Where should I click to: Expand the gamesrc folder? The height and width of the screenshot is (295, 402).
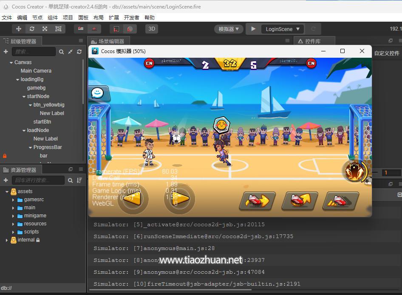[x=13, y=200]
